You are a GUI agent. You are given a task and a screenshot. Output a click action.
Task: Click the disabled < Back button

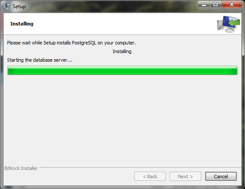coord(150,176)
